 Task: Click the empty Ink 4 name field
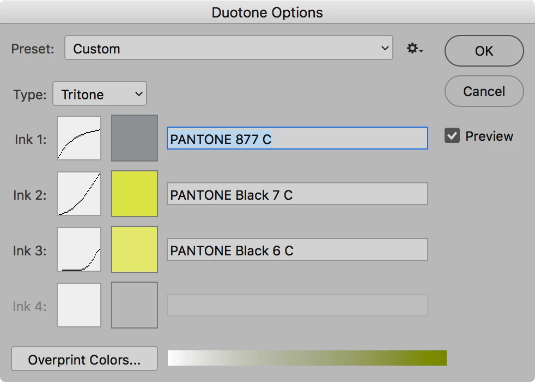point(297,306)
